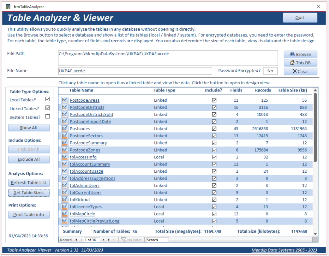Browse for a database file

(x=300, y=54)
